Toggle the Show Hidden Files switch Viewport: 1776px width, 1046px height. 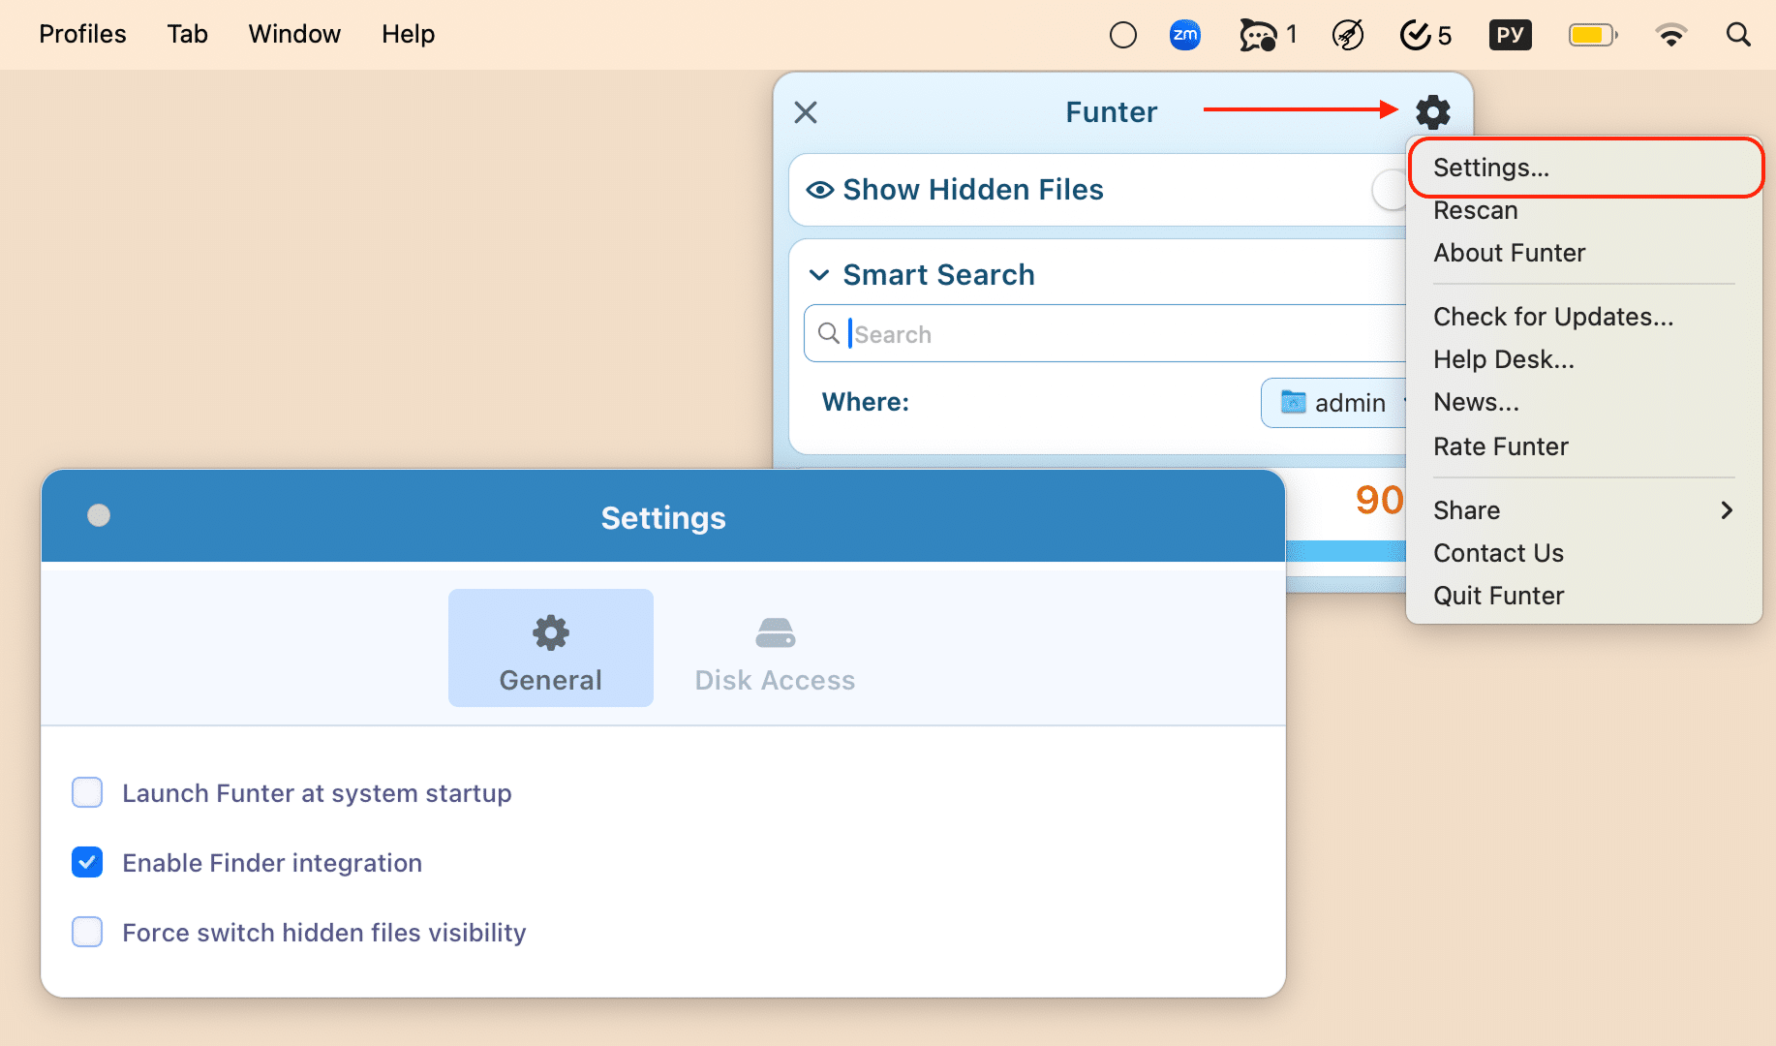(1390, 190)
